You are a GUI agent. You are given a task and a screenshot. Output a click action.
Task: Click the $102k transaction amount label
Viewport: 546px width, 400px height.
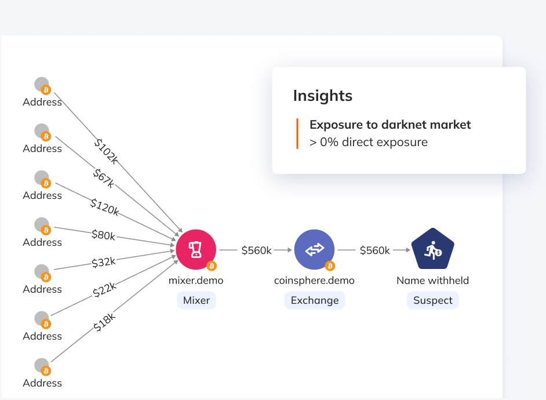(x=106, y=151)
